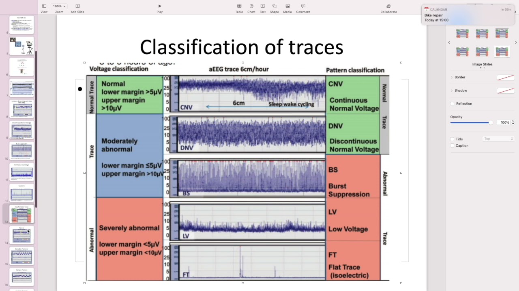Select slide 10 thumbnail in navigator
The image size is (519, 291).
tap(21, 151)
